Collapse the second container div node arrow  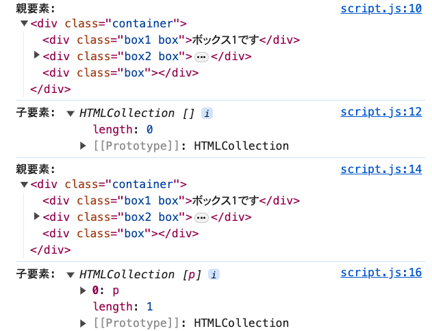click(25, 184)
